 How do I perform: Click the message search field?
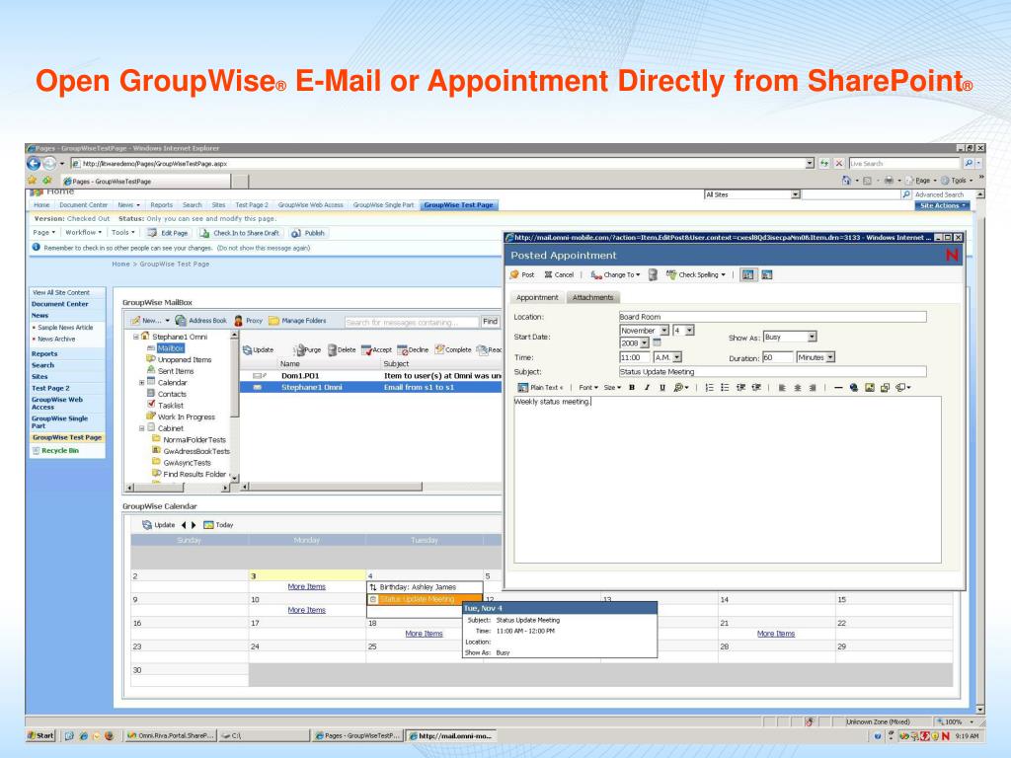click(x=412, y=322)
